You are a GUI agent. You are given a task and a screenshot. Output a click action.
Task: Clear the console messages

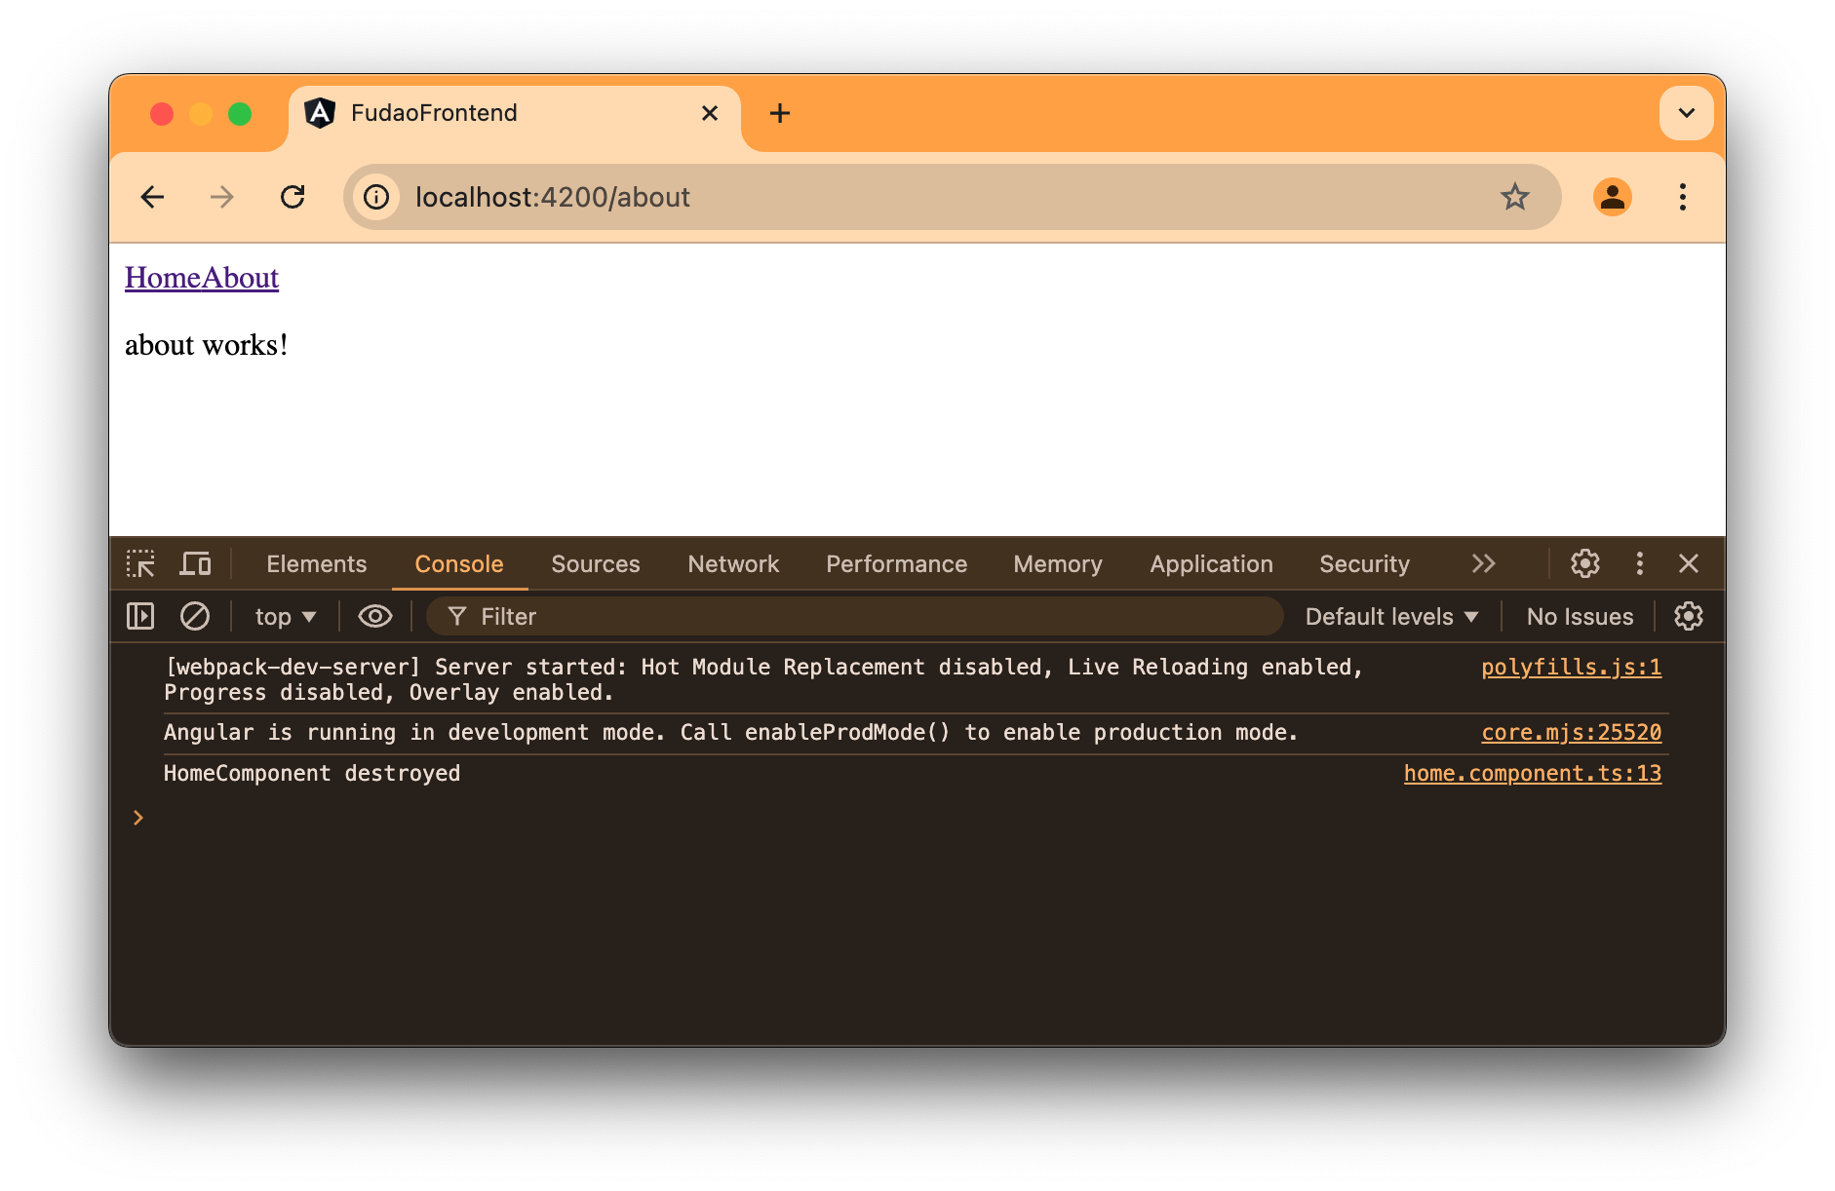(195, 616)
